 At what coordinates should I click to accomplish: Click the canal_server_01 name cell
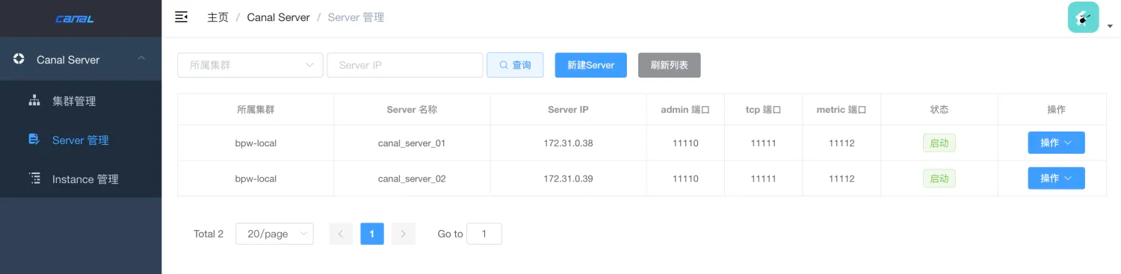point(412,143)
